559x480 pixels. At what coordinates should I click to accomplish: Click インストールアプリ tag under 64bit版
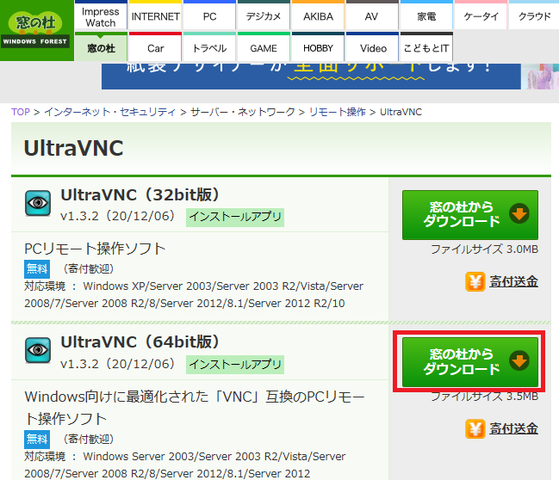pos(235,364)
